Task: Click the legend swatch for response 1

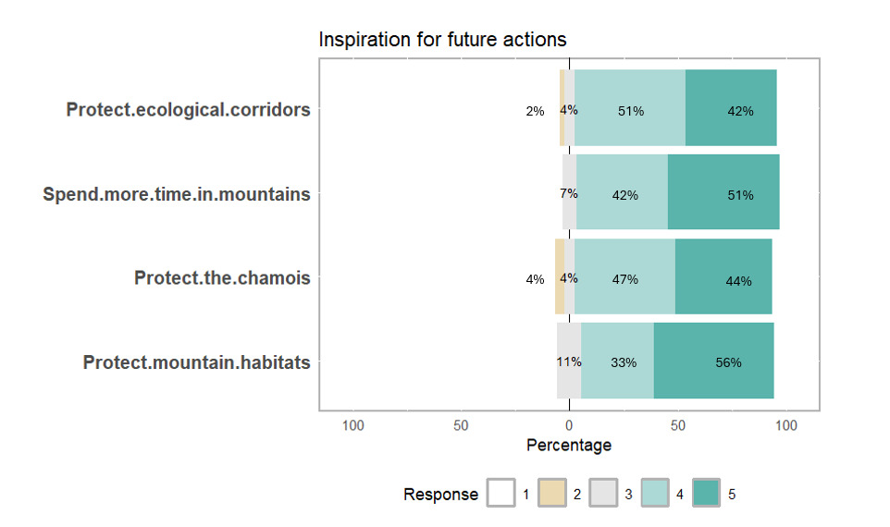Action: coord(501,494)
